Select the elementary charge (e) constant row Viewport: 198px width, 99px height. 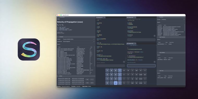[x=76, y=71]
